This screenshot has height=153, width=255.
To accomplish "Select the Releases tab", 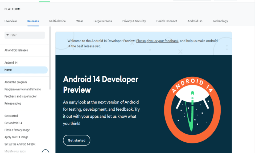I will point(33,21).
